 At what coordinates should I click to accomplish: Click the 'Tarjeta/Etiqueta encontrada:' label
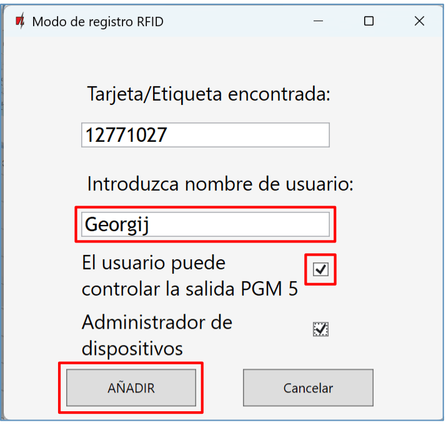[209, 95]
